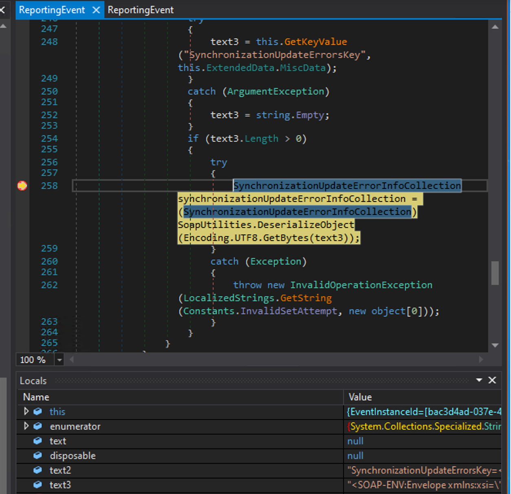The image size is (511, 494).
Task: Click the left arrow of the horizontal scrollbar
Action: coord(72,360)
